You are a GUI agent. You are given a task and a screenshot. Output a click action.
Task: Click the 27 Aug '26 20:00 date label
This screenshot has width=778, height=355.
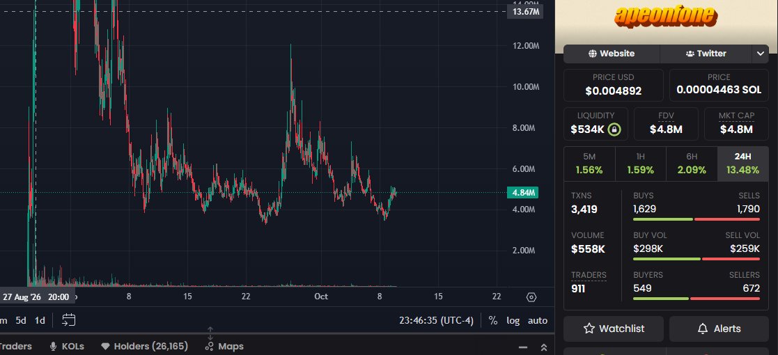point(36,297)
